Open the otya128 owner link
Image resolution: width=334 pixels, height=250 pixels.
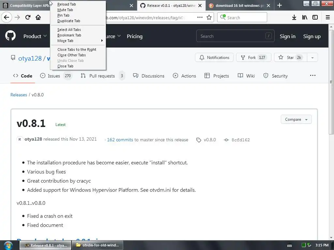pos(30,58)
